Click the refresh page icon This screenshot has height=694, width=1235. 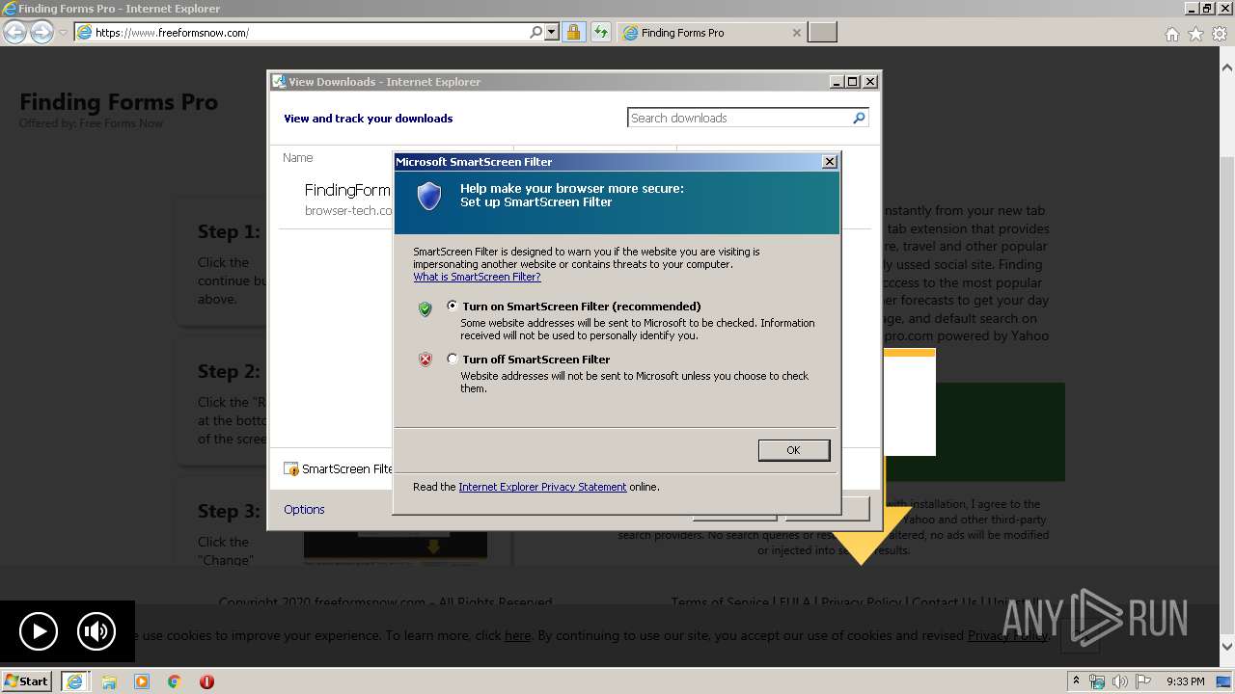(601, 32)
